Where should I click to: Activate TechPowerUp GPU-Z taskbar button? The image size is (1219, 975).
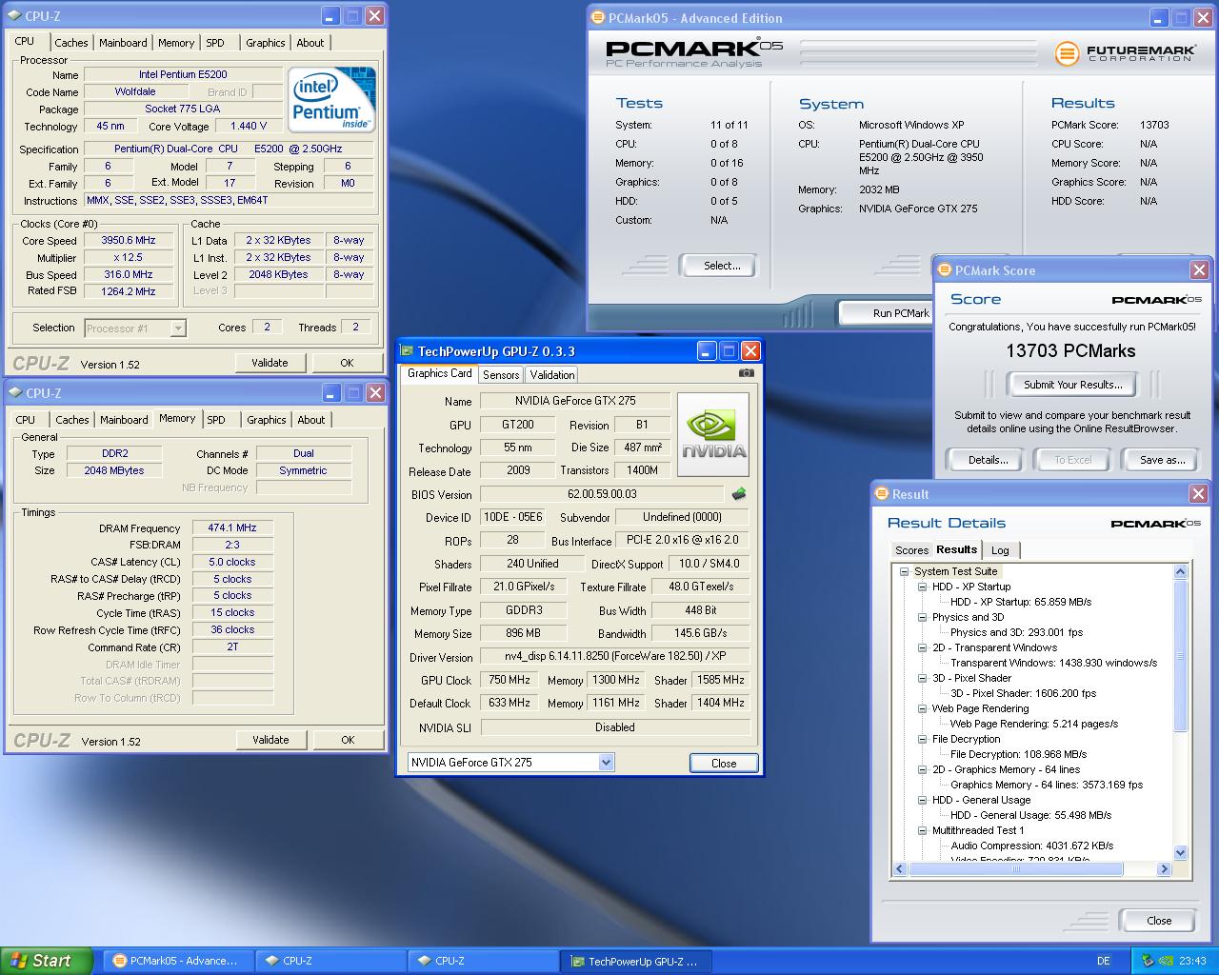click(637, 961)
